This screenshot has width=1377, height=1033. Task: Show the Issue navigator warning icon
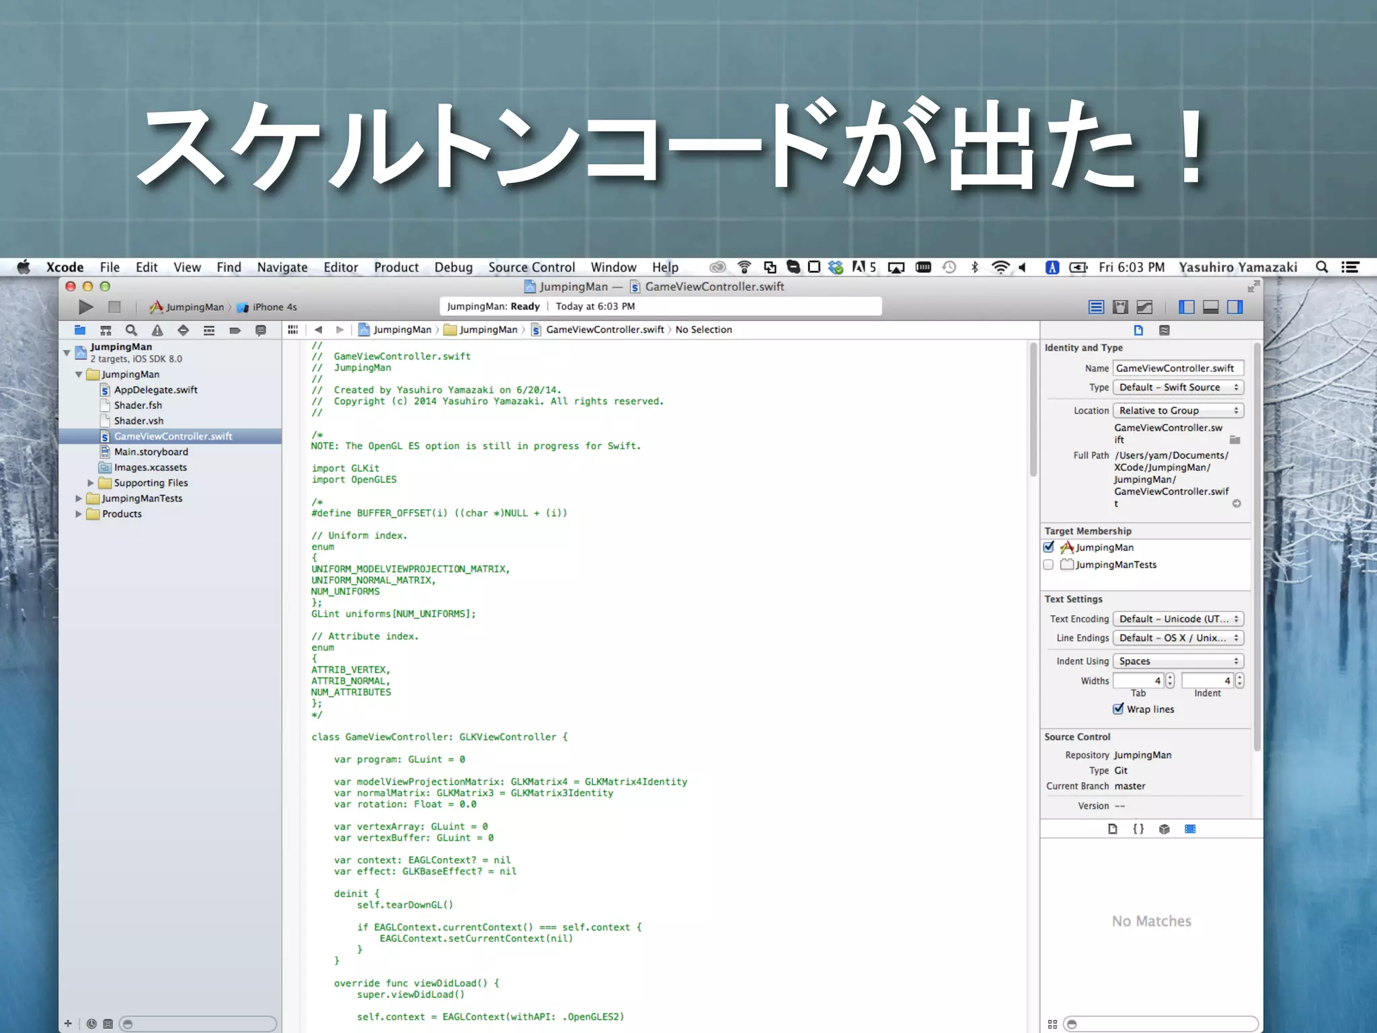click(x=157, y=330)
